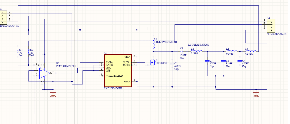Click the OUTB pin name on U1
This screenshot has width=290, height=124.
(126, 65)
